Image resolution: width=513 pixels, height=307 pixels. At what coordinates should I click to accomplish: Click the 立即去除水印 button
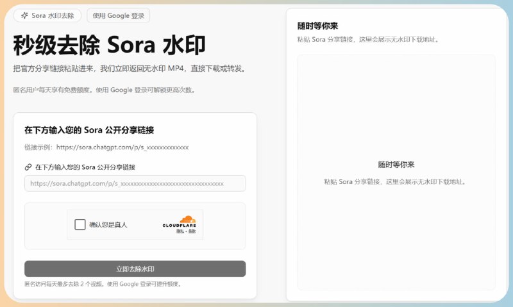pos(135,269)
